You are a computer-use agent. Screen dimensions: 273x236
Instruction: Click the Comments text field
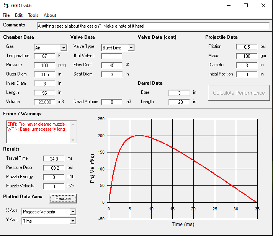click(153, 26)
